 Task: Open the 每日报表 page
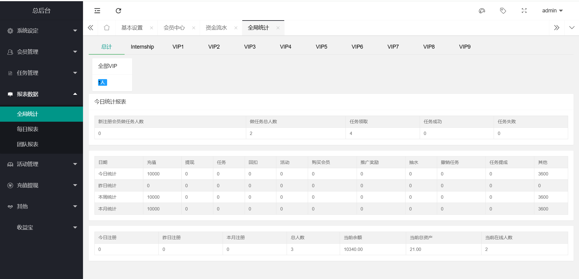click(x=28, y=129)
